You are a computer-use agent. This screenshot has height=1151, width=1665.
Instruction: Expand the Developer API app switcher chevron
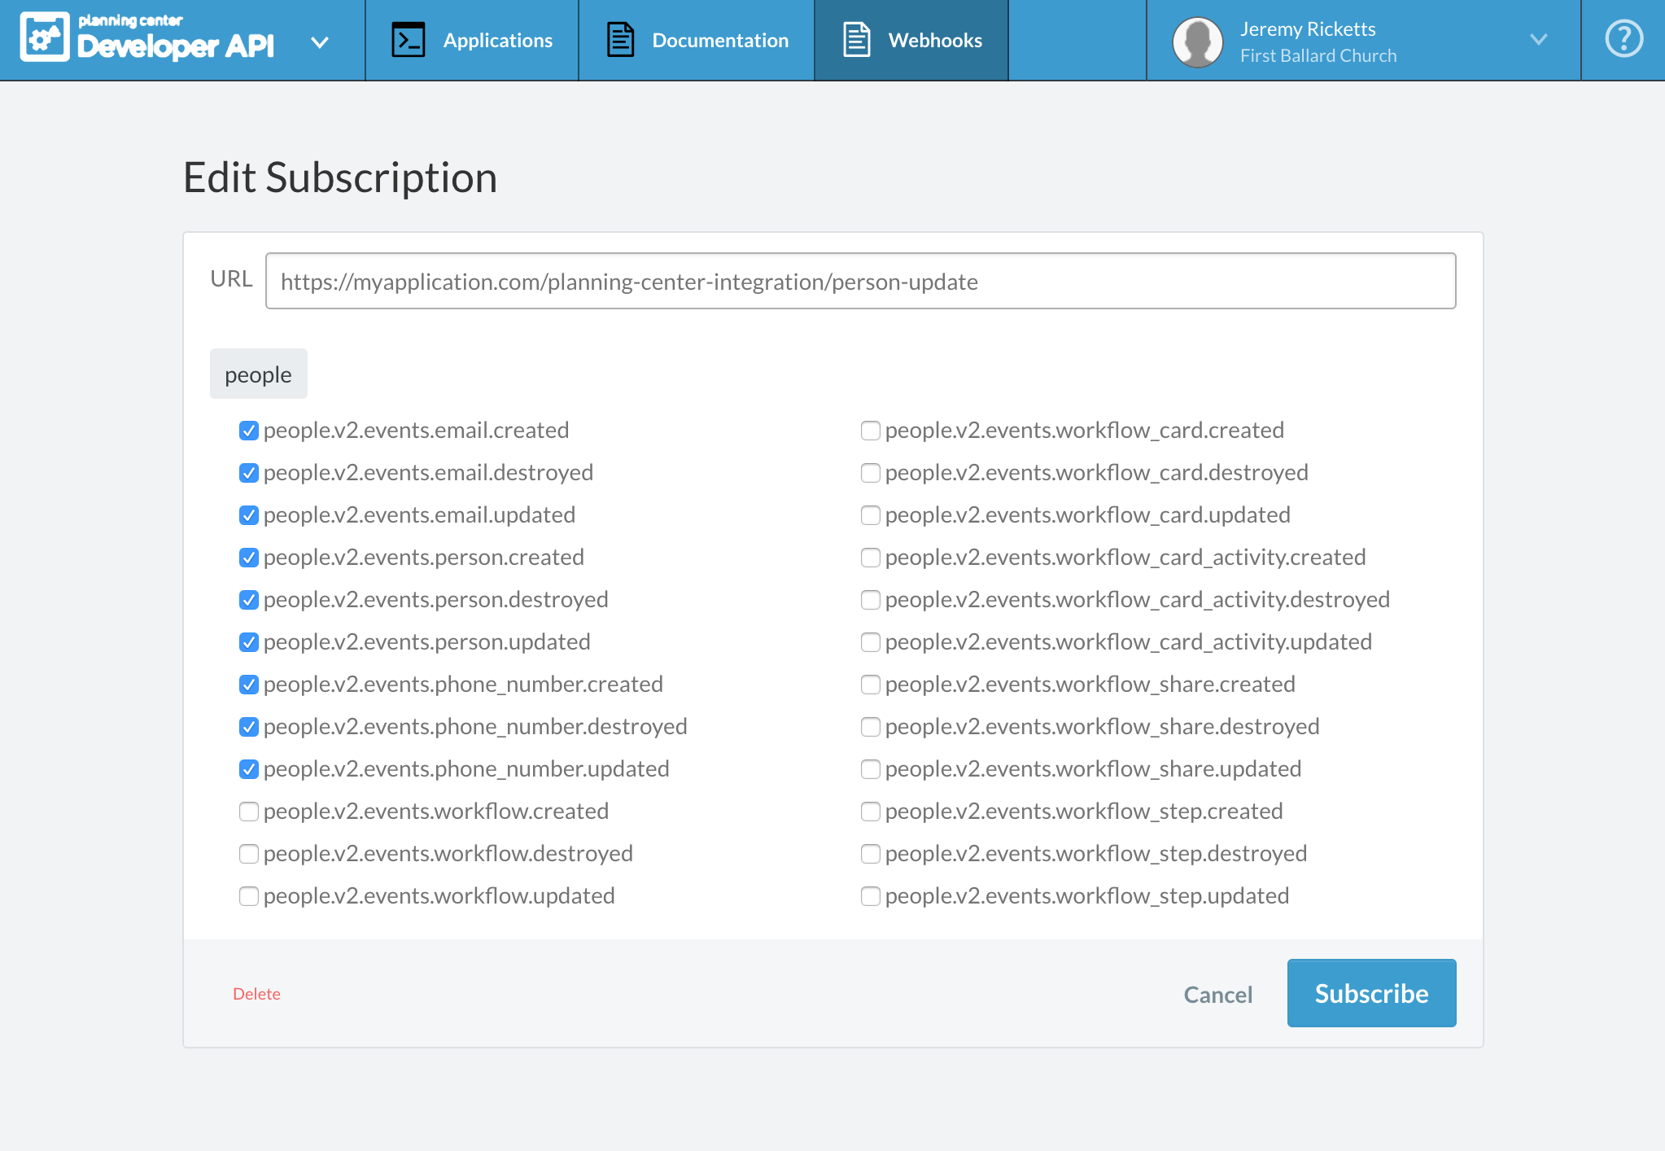320,42
